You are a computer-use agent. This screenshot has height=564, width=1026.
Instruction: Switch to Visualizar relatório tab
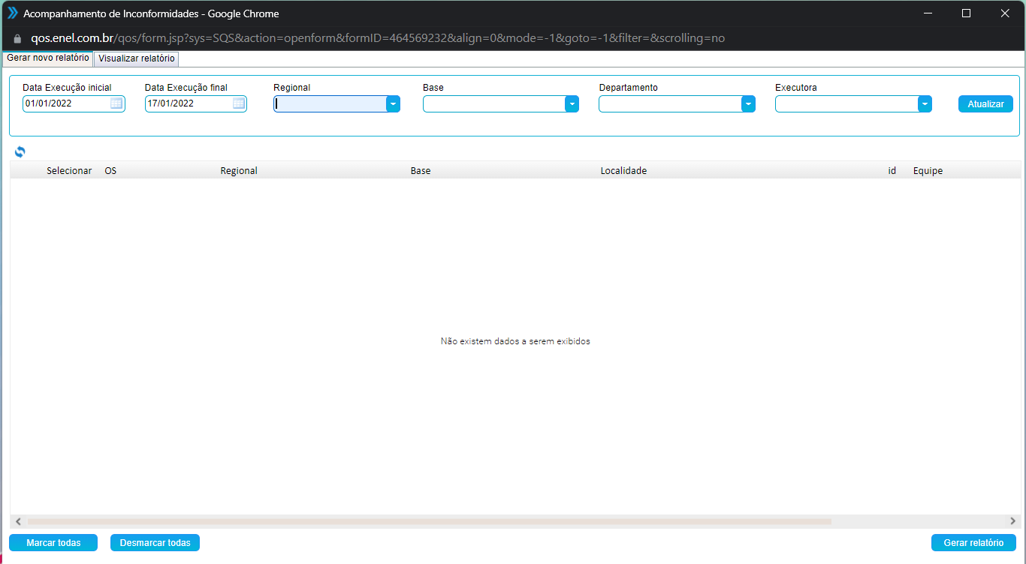[x=136, y=58]
